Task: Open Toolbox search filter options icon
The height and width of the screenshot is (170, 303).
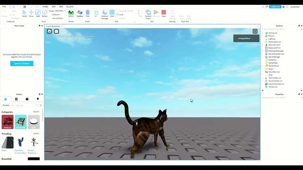Action: click(x=41, y=105)
